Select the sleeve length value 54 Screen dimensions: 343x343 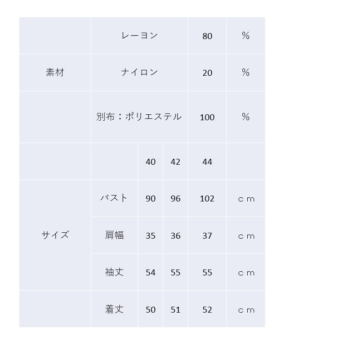151,273
